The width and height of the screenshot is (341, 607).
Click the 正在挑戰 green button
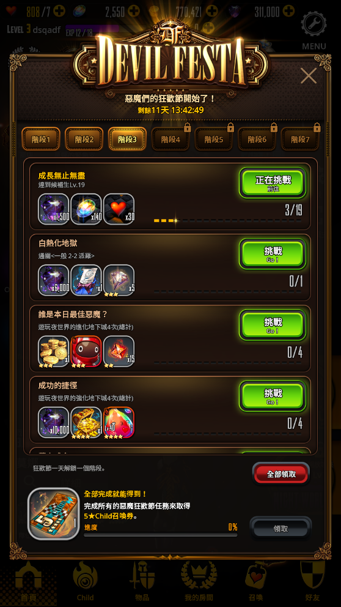tap(273, 183)
